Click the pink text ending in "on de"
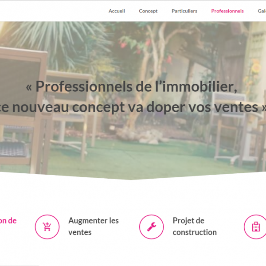This screenshot has width=266, height=266. 8,221
